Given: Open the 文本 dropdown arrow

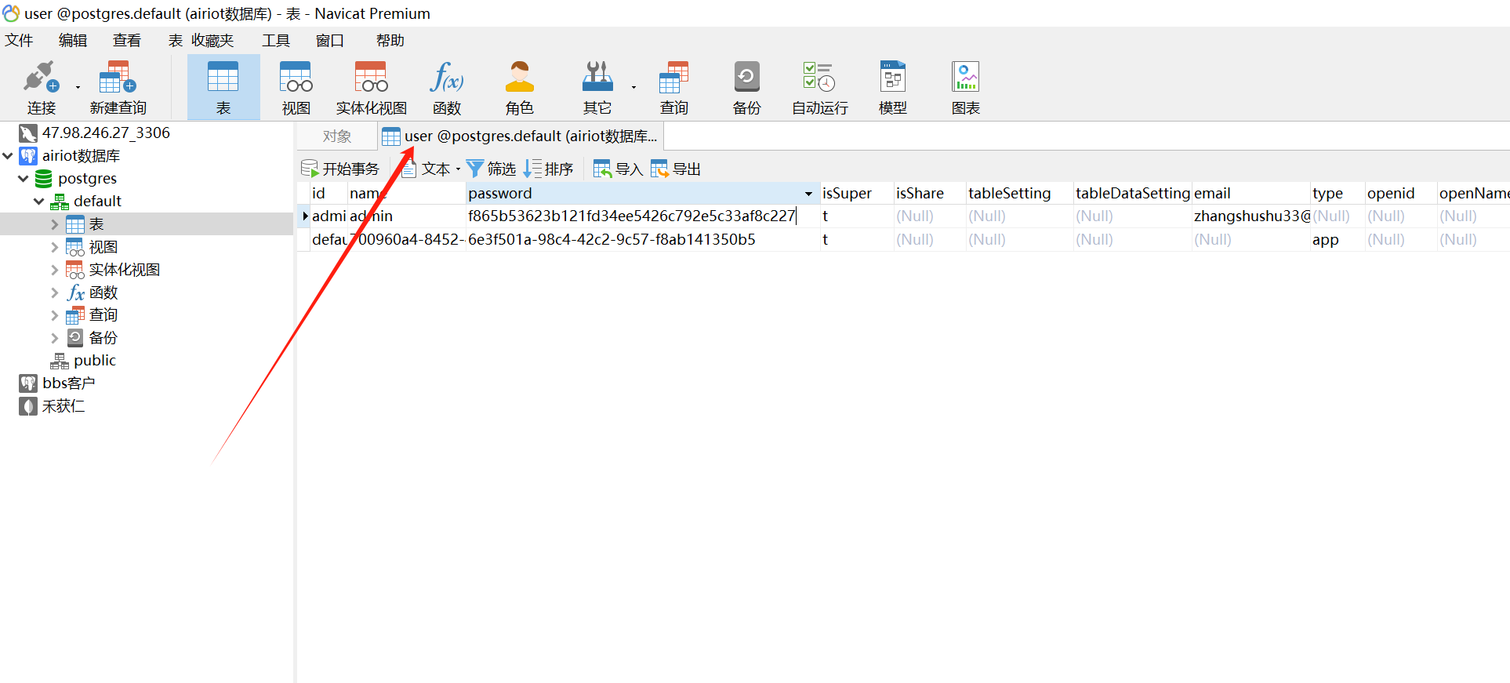Looking at the screenshot, I should [458, 169].
